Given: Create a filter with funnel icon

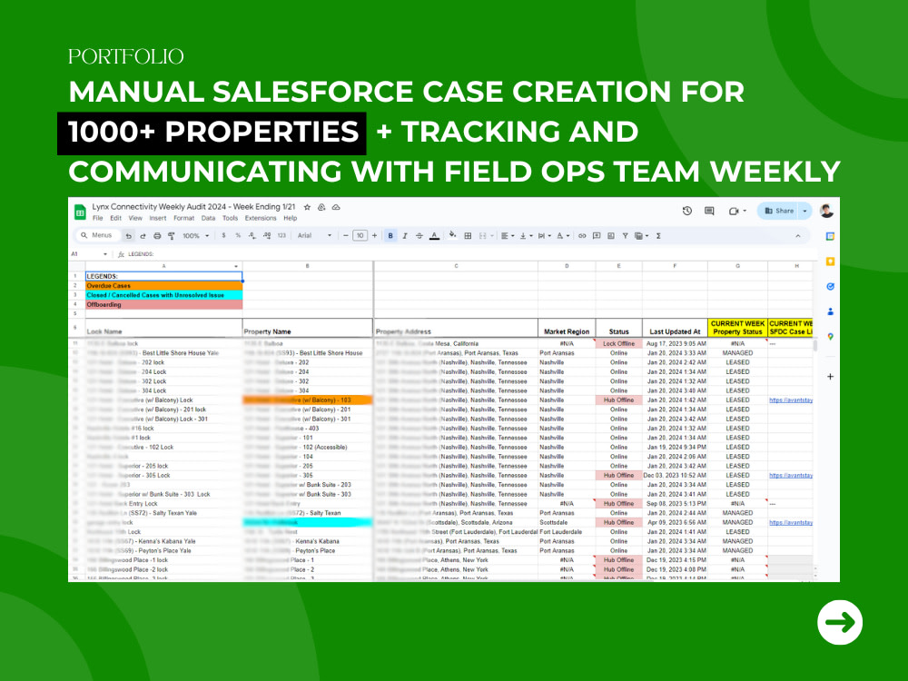Looking at the screenshot, I should 625,236.
